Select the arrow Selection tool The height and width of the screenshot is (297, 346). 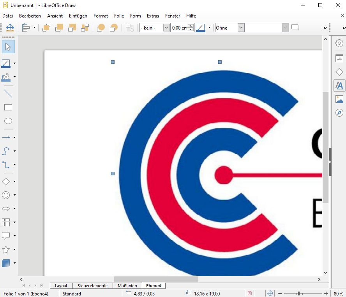click(8, 47)
